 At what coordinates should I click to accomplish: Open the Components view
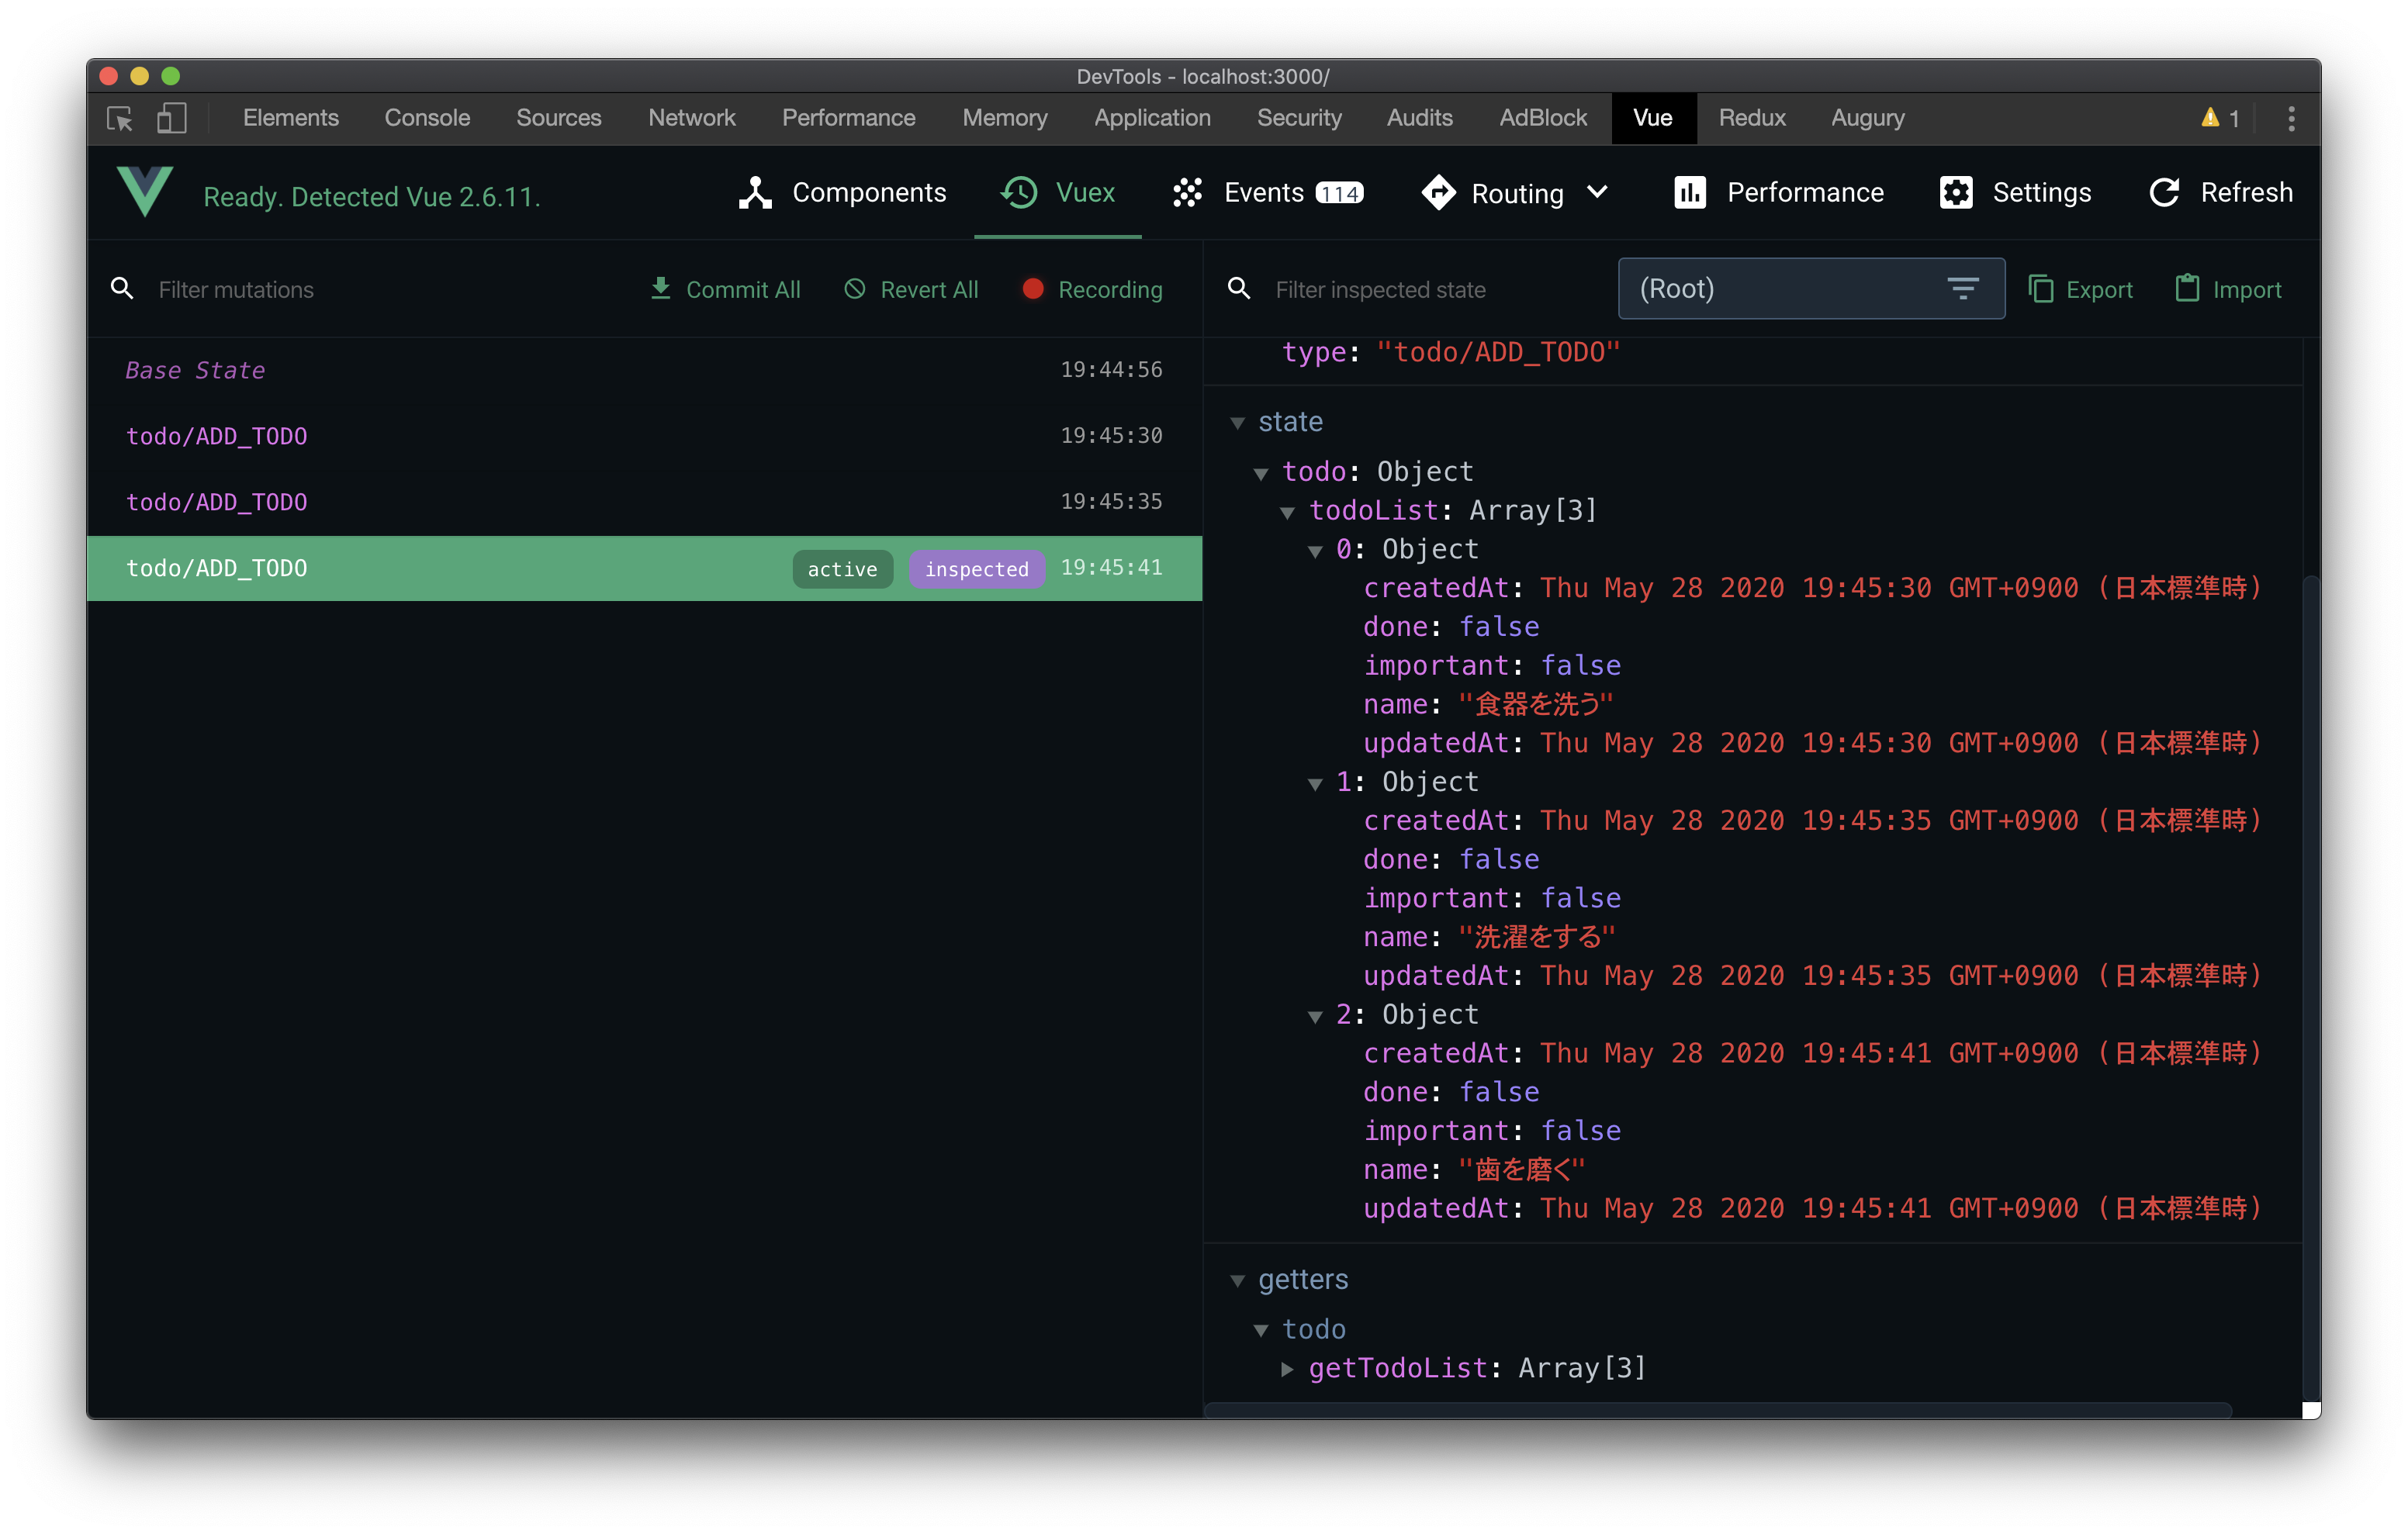tap(843, 192)
